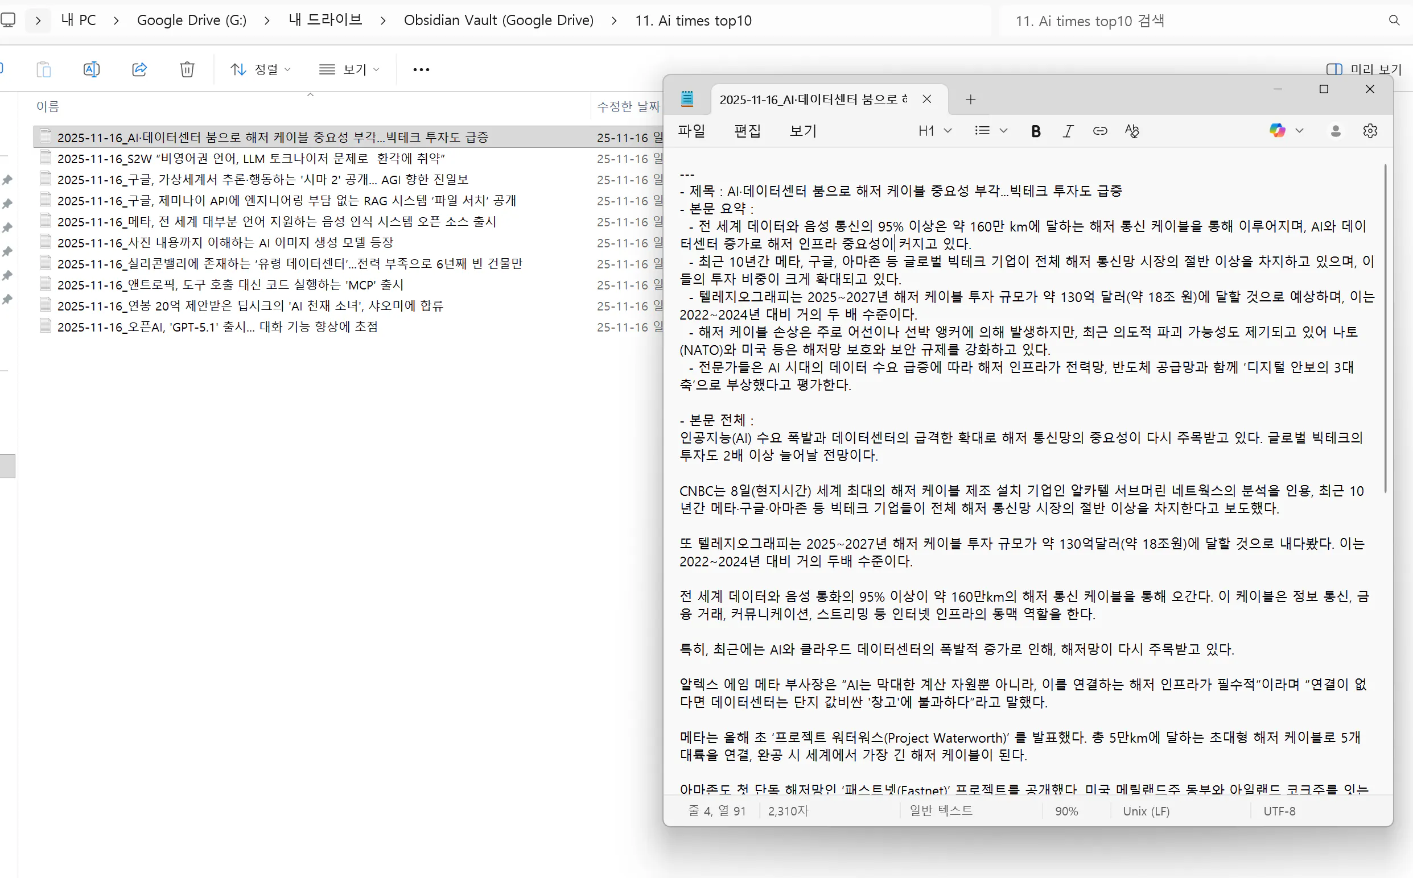Open the H1 heading dropdown in Notepad
The image size is (1413, 878).
pyautogui.click(x=935, y=131)
